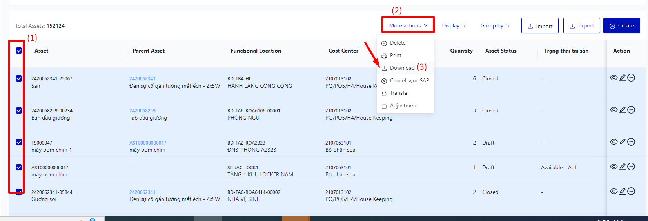Click the Functional Location column header
The image size is (648, 221).
256,51
